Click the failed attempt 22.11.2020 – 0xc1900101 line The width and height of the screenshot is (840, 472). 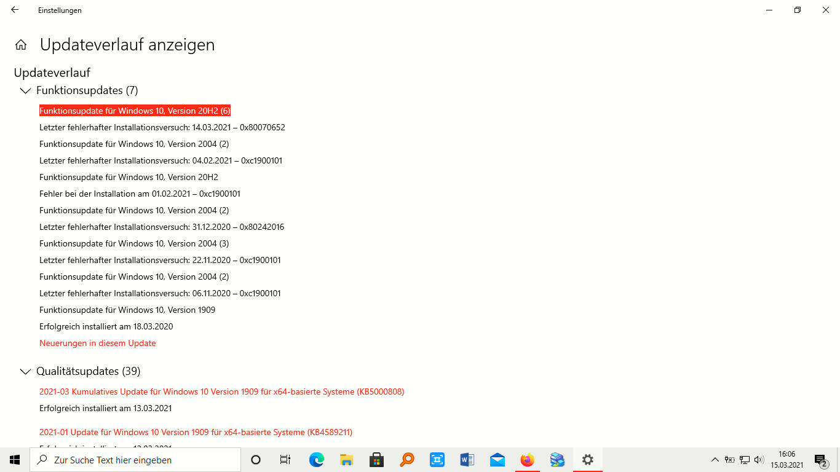pos(160,260)
